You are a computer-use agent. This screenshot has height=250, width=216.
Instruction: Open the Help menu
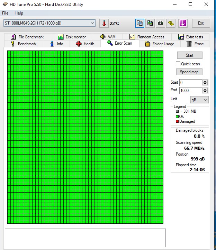pyautogui.click(x=19, y=13)
